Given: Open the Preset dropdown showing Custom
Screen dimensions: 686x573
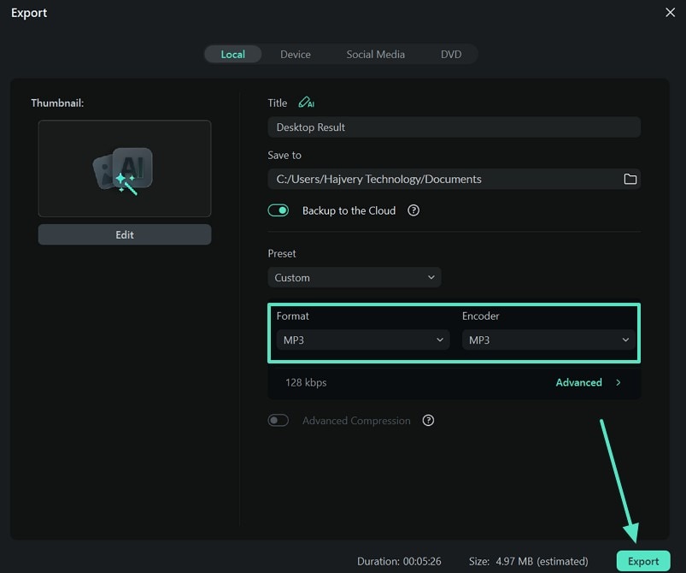Looking at the screenshot, I should 355,277.
